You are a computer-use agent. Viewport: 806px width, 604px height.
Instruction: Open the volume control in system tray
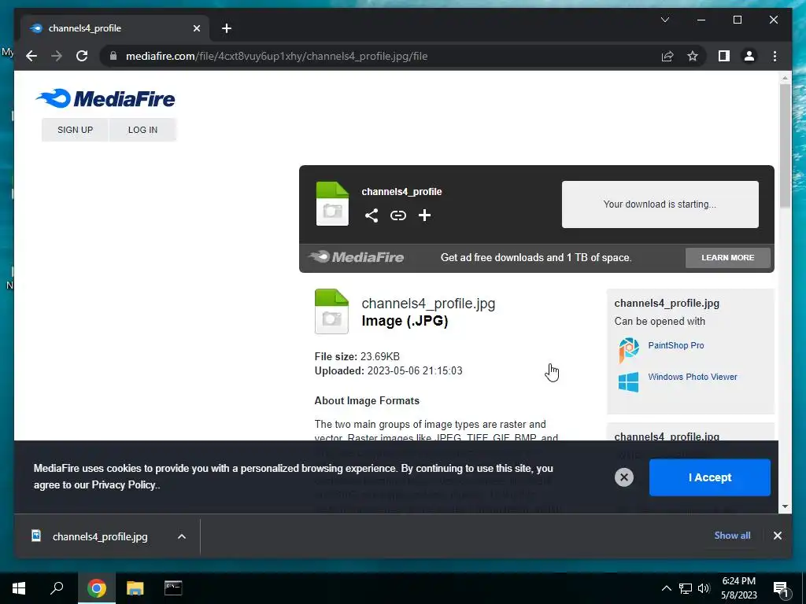704,588
